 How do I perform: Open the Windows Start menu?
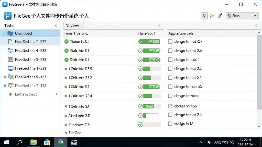click(x=6, y=142)
